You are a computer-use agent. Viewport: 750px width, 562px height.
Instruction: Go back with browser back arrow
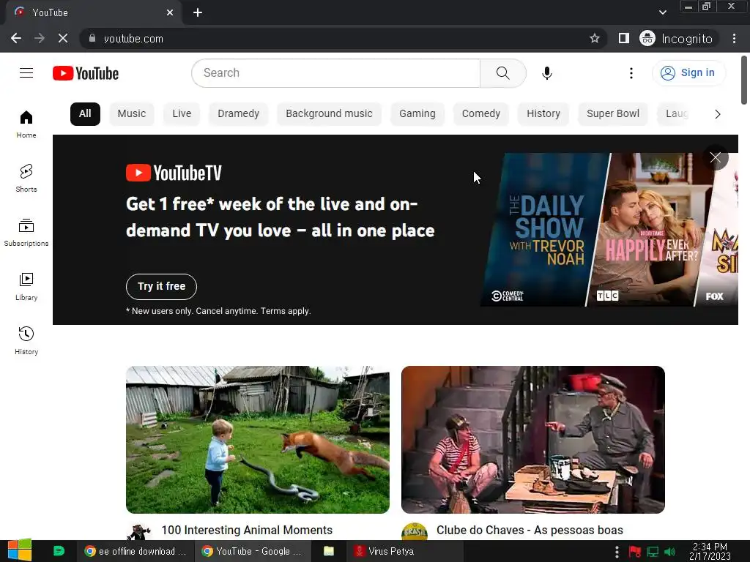tap(16, 38)
